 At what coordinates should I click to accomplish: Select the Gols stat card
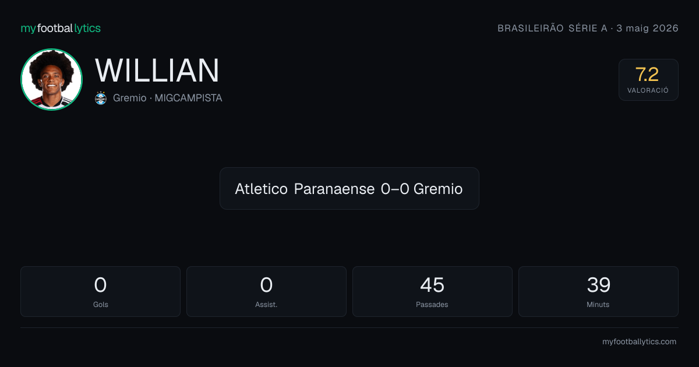[100, 291]
